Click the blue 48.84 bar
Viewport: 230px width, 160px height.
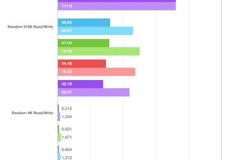84,23
